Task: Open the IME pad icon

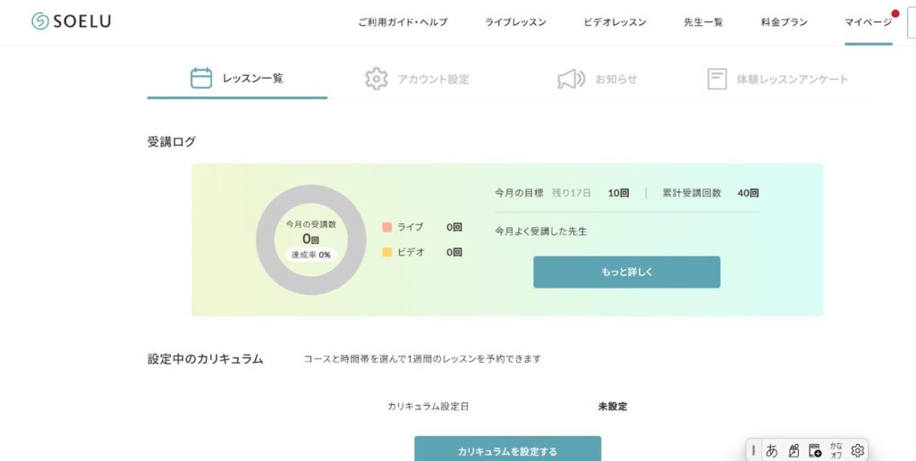Action: (x=793, y=450)
